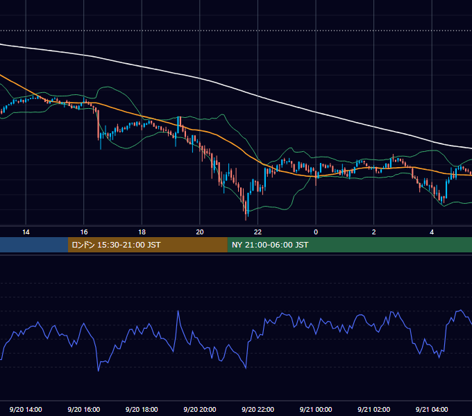
Task: Click the London 15:30-21:00 JST session bar
Action: 147,245
